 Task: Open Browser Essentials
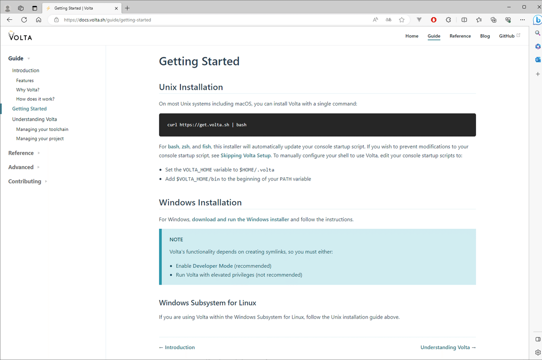click(x=508, y=19)
